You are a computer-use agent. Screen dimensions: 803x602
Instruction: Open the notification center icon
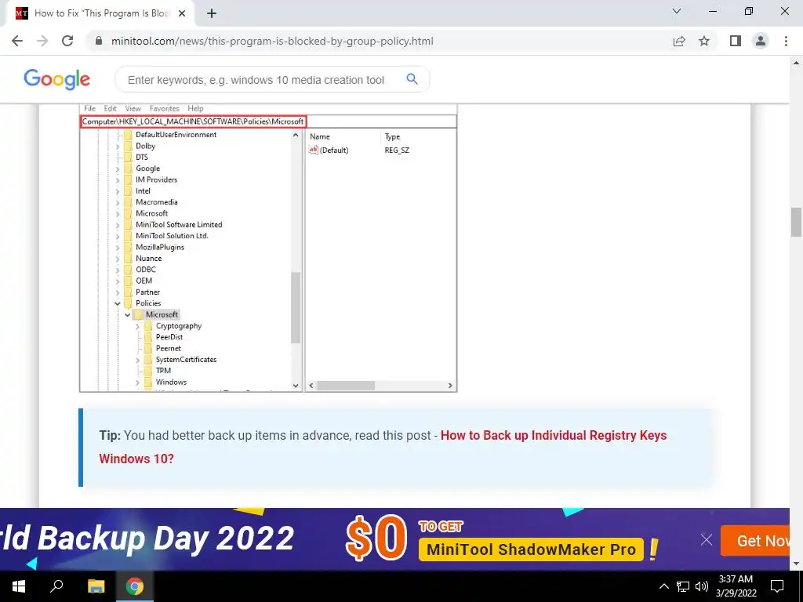pos(777,586)
